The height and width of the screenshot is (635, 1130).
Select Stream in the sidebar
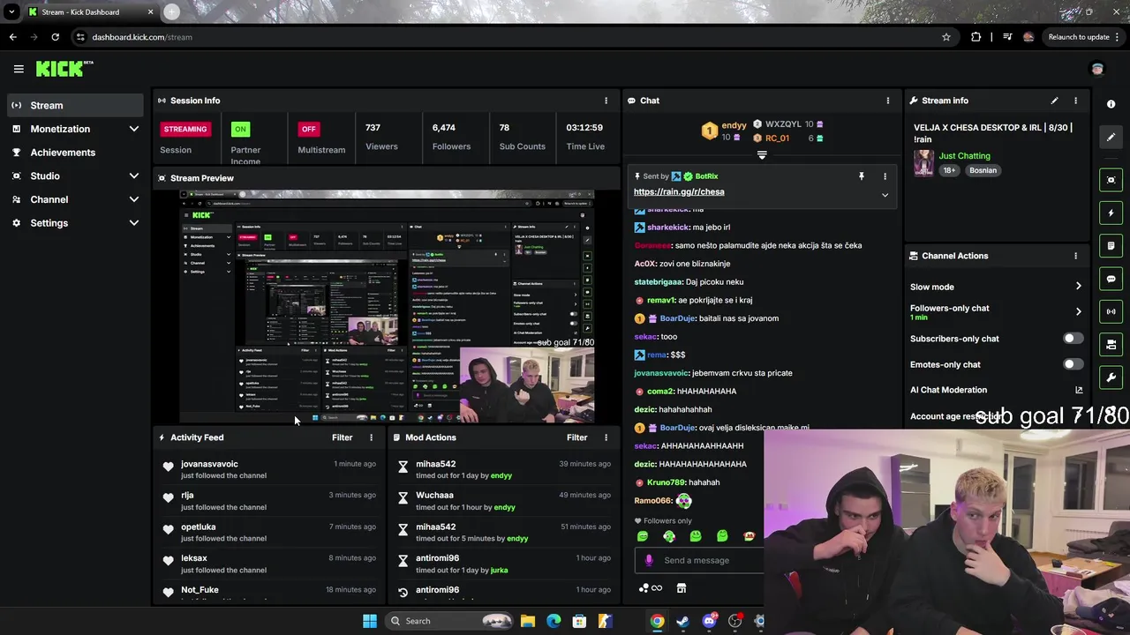click(74, 106)
